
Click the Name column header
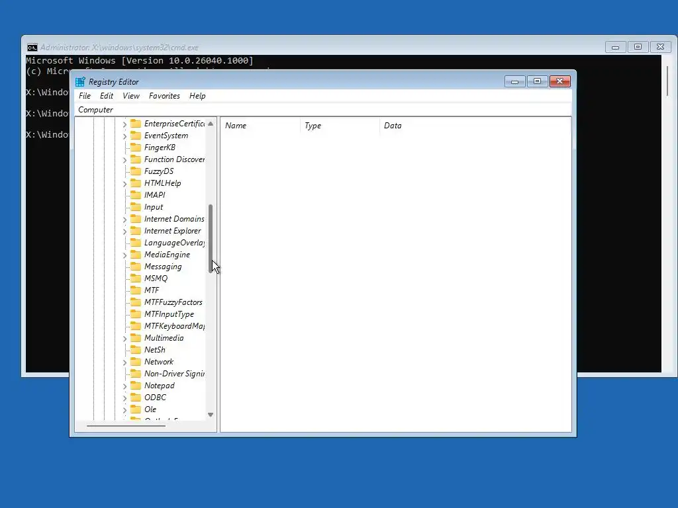click(261, 126)
